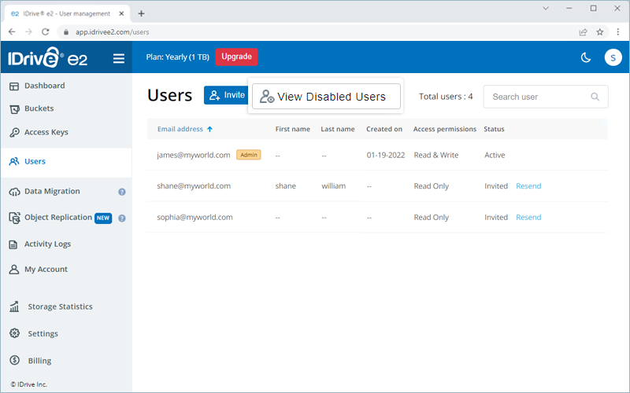The height and width of the screenshot is (393, 630).
Task: Select james@myworld.com email cell
Action: click(193, 155)
